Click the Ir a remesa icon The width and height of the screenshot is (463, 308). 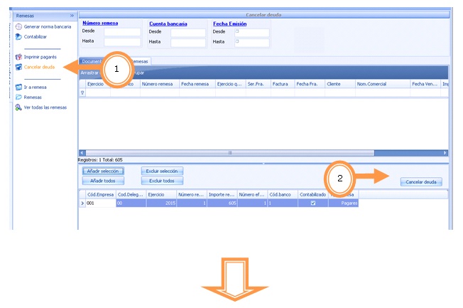[x=18, y=87]
